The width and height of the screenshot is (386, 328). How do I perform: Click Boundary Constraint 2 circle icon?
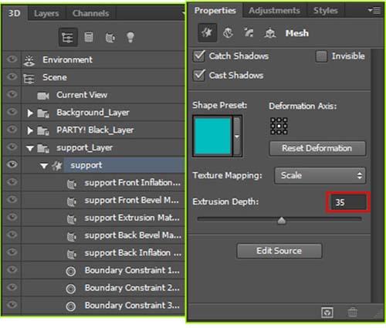(71, 289)
